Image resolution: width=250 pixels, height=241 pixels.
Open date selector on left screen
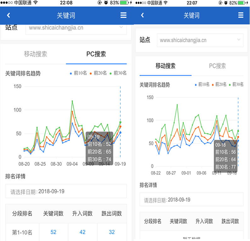coord(66,191)
